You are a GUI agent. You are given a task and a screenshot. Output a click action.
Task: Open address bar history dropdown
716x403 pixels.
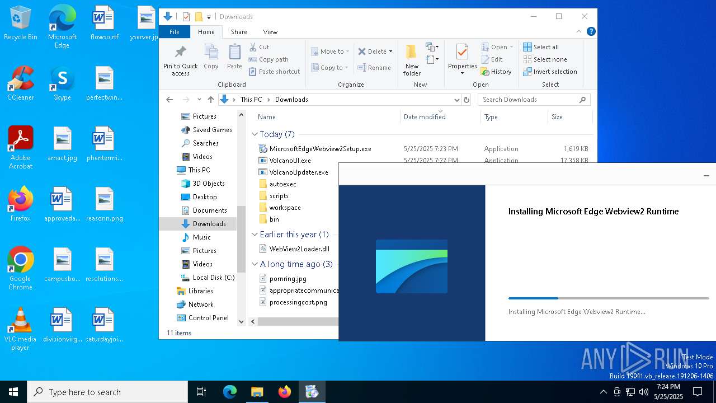coord(456,100)
